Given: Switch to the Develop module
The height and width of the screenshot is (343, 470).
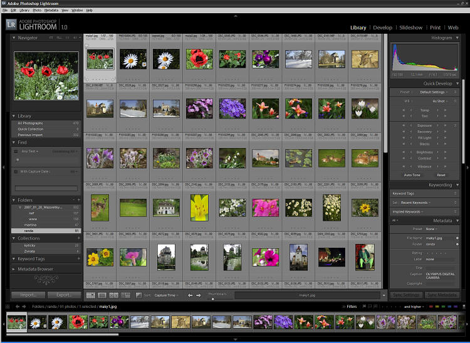Looking at the screenshot, I should pos(382,28).
